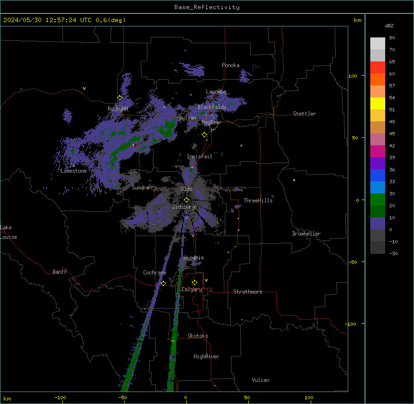414x404 pixels.
Task: Click the Drumheller label
Action: click(306, 234)
